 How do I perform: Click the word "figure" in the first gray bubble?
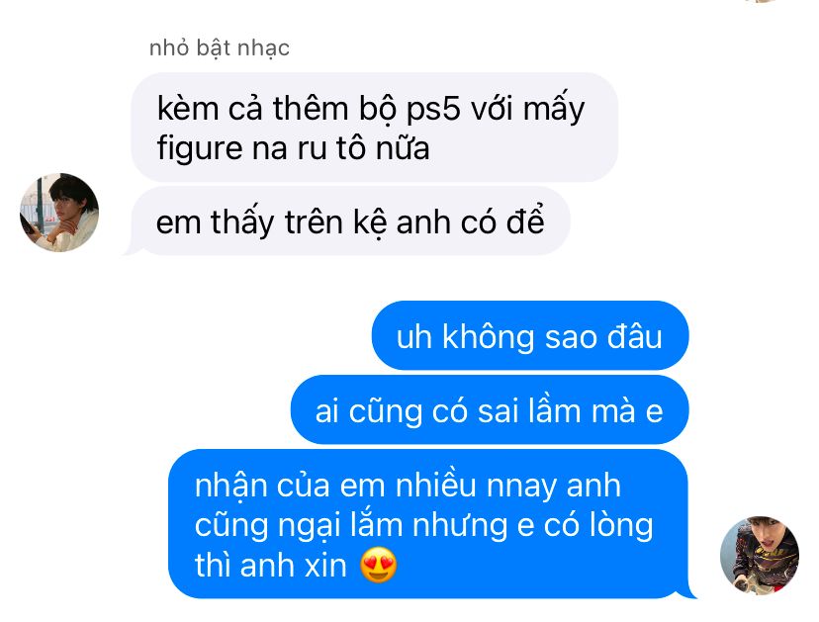click(x=199, y=148)
